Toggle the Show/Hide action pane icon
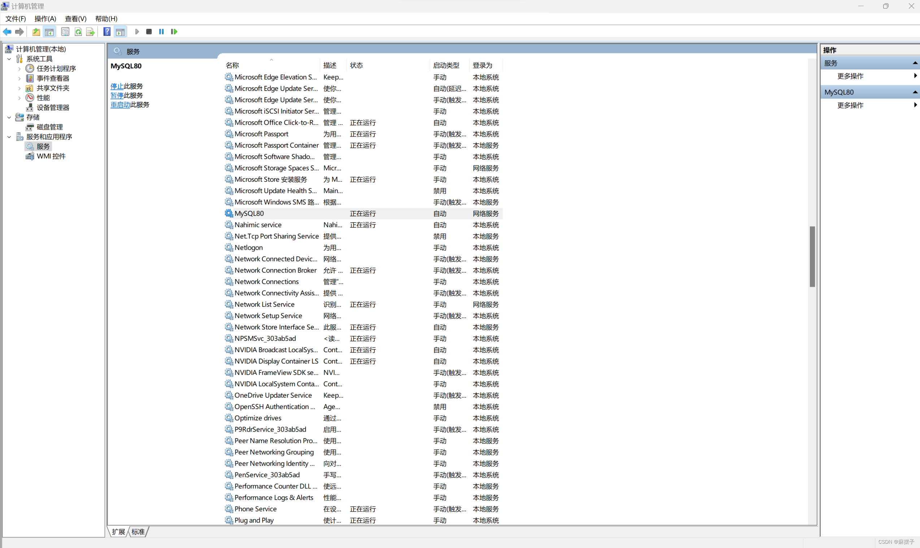 tap(120, 32)
